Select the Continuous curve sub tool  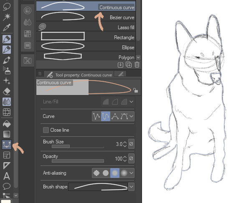(86, 6)
